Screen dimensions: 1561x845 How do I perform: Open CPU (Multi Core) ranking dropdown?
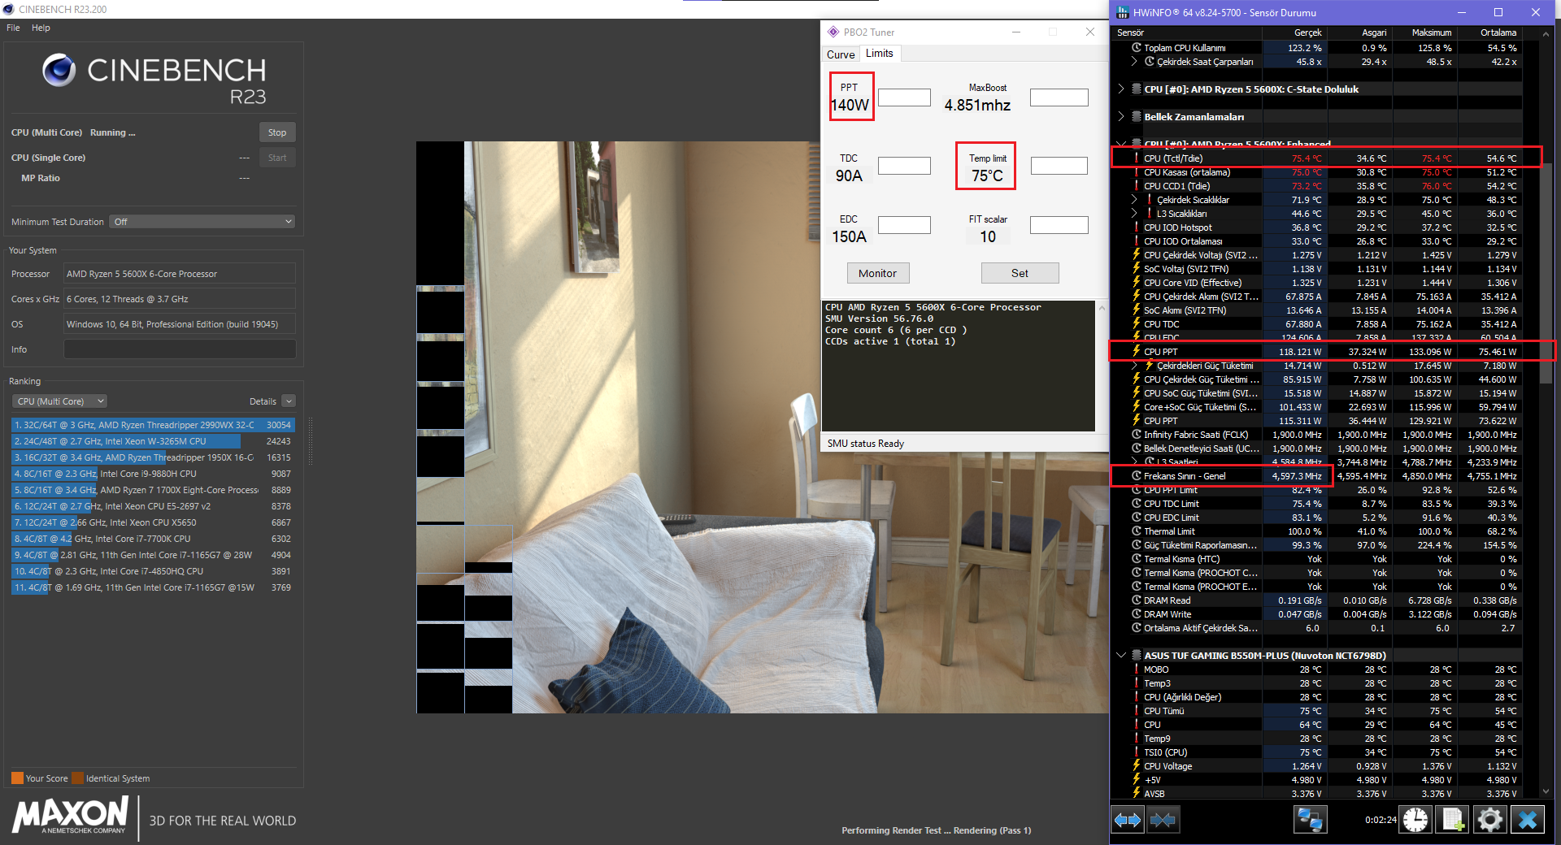pos(59,401)
